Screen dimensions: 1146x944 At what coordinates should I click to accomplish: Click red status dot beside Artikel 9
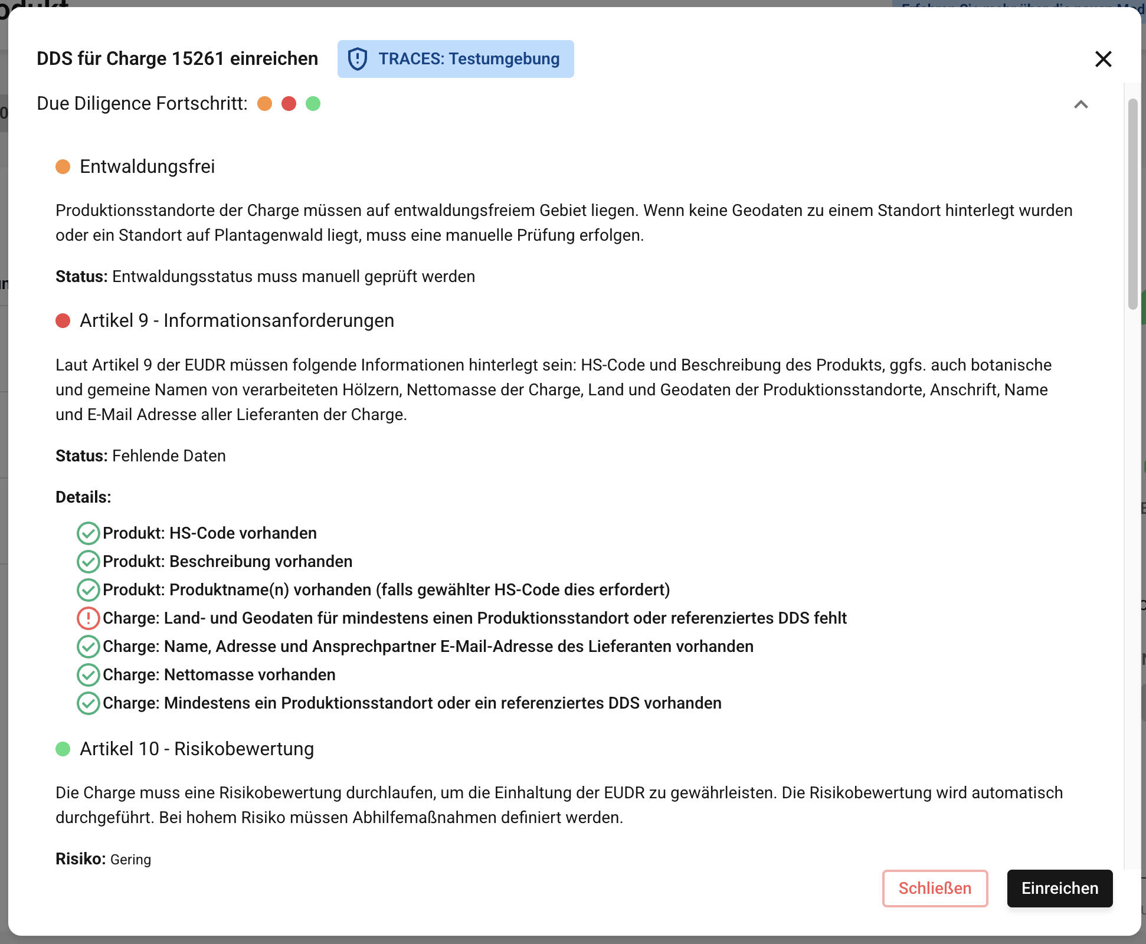[63, 321]
